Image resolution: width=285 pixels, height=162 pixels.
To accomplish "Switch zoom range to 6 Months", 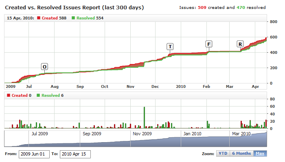I will point(241,153).
